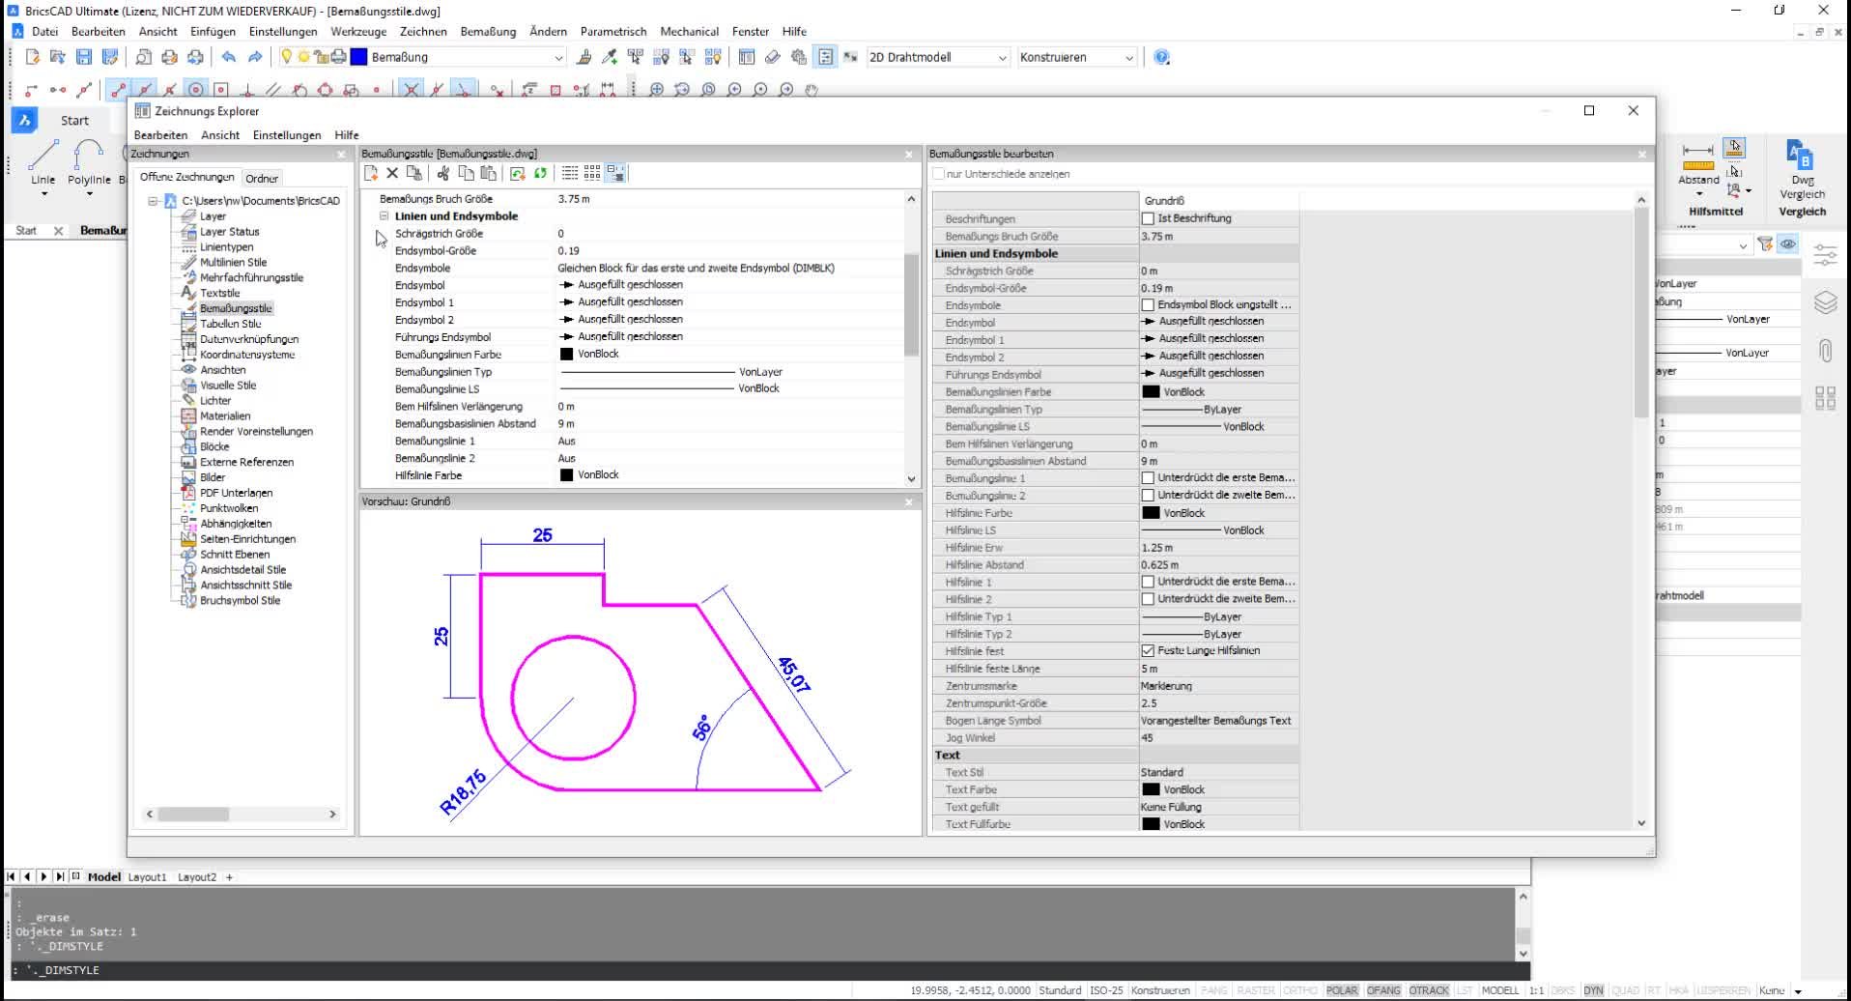Click the Copy icon in Explorer toolbar
The height and width of the screenshot is (1001, 1851).
click(466, 173)
